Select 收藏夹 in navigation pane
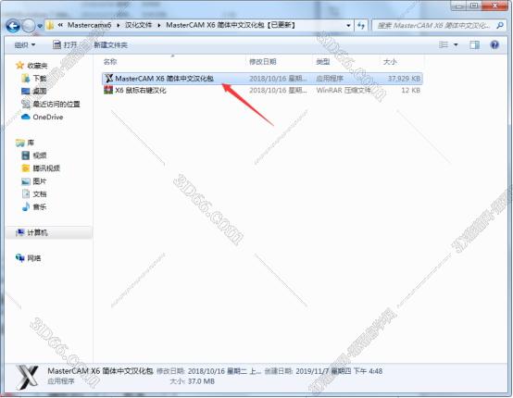This screenshot has width=513, height=398. (37, 66)
